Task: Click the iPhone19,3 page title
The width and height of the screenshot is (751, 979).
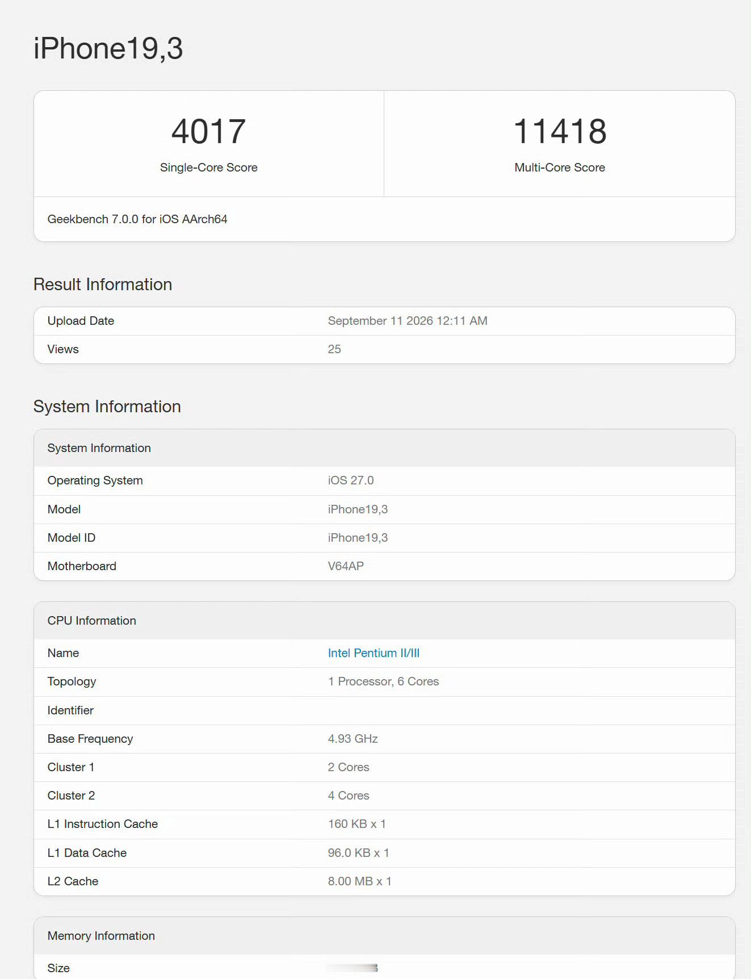Action: pyautogui.click(x=108, y=48)
